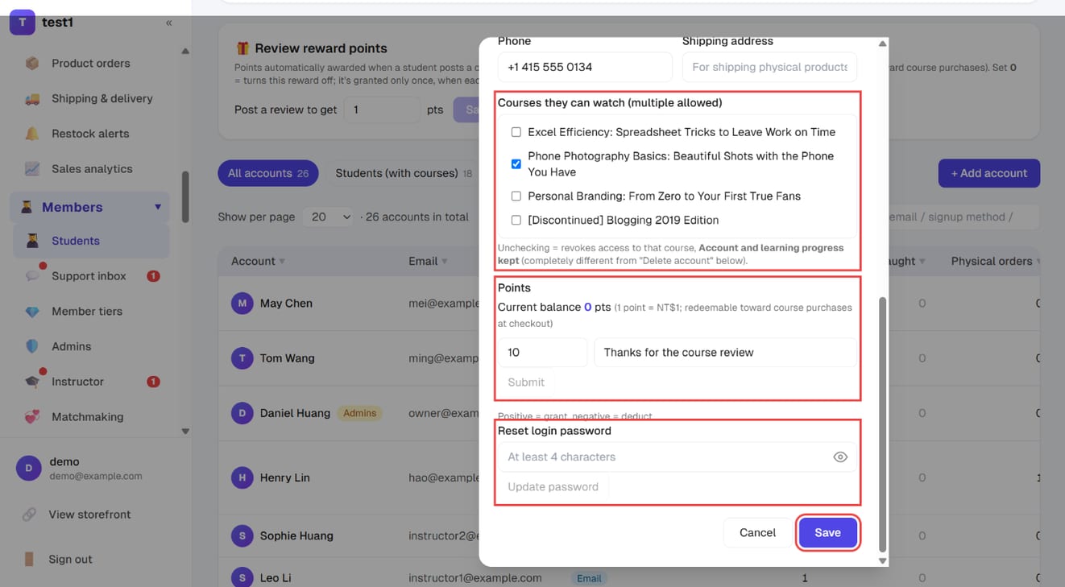Click the Update password button
1065x587 pixels.
553,487
